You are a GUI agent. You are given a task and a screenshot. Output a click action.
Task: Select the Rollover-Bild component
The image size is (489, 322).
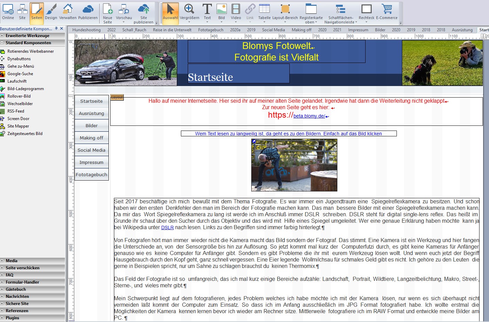(x=19, y=96)
